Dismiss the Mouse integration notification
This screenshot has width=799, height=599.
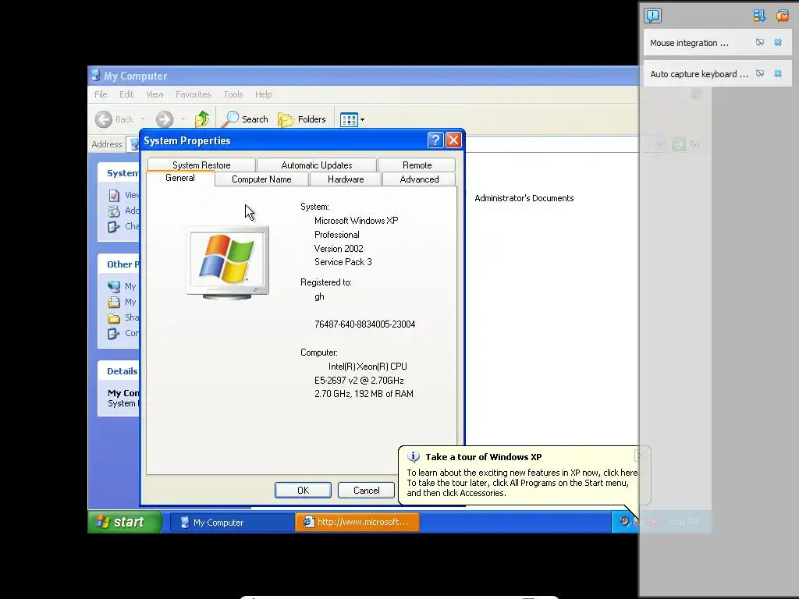778,42
